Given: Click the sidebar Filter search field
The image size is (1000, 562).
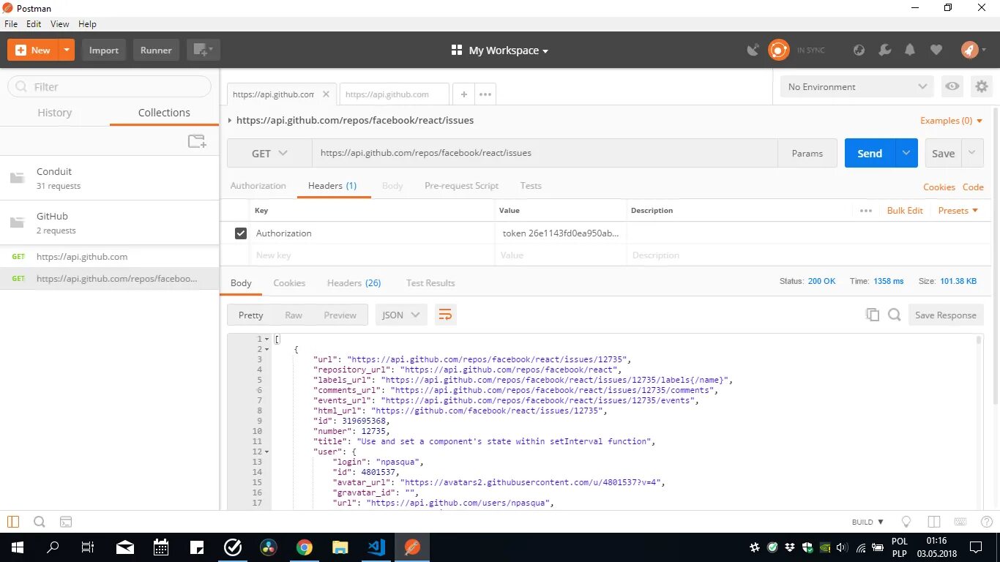Looking at the screenshot, I should tap(109, 86).
